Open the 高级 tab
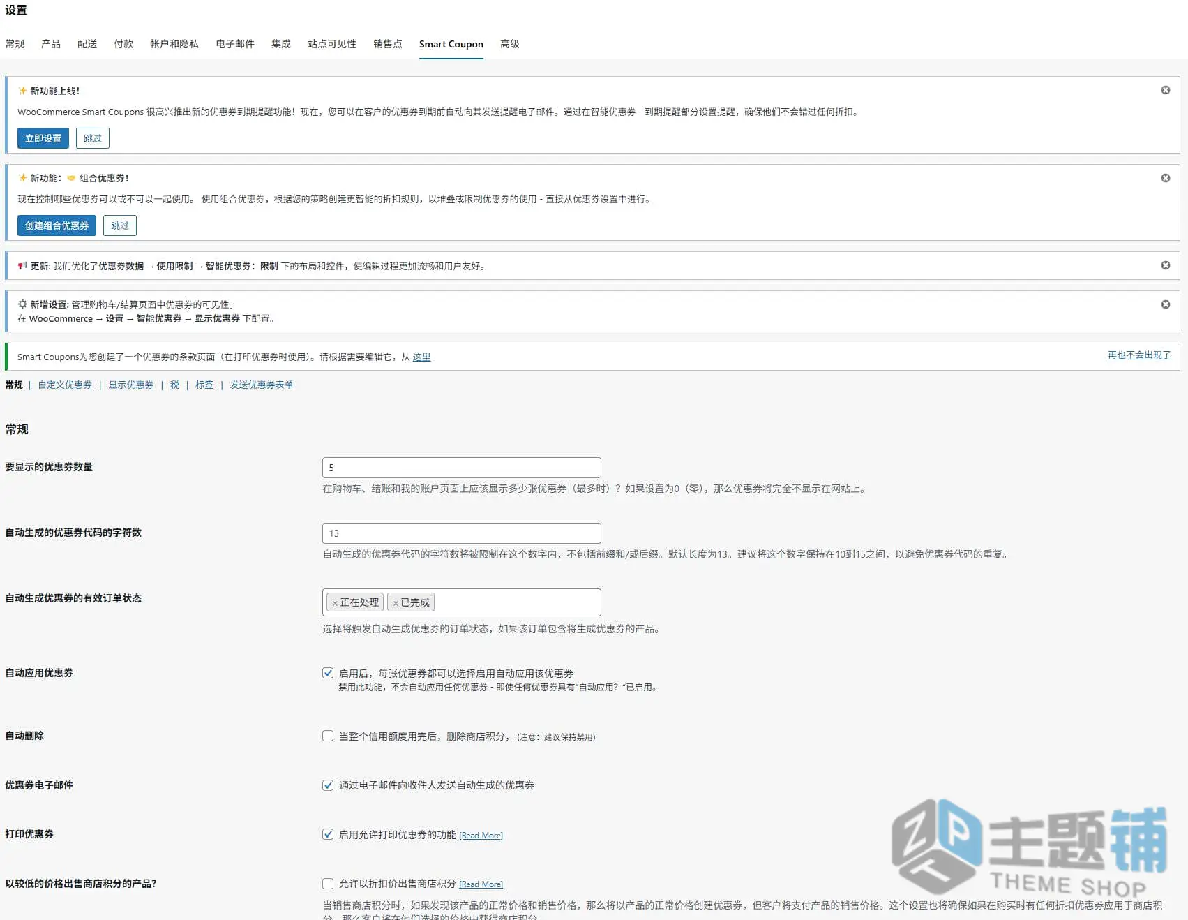 pos(510,44)
